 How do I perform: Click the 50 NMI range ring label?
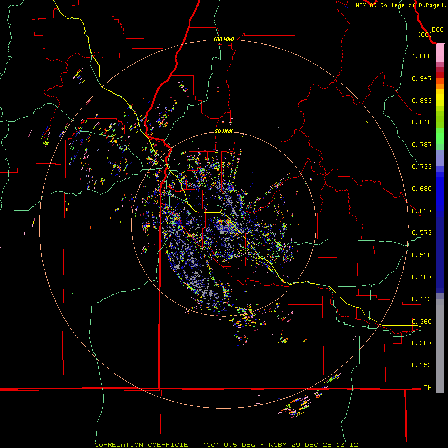tap(224, 131)
